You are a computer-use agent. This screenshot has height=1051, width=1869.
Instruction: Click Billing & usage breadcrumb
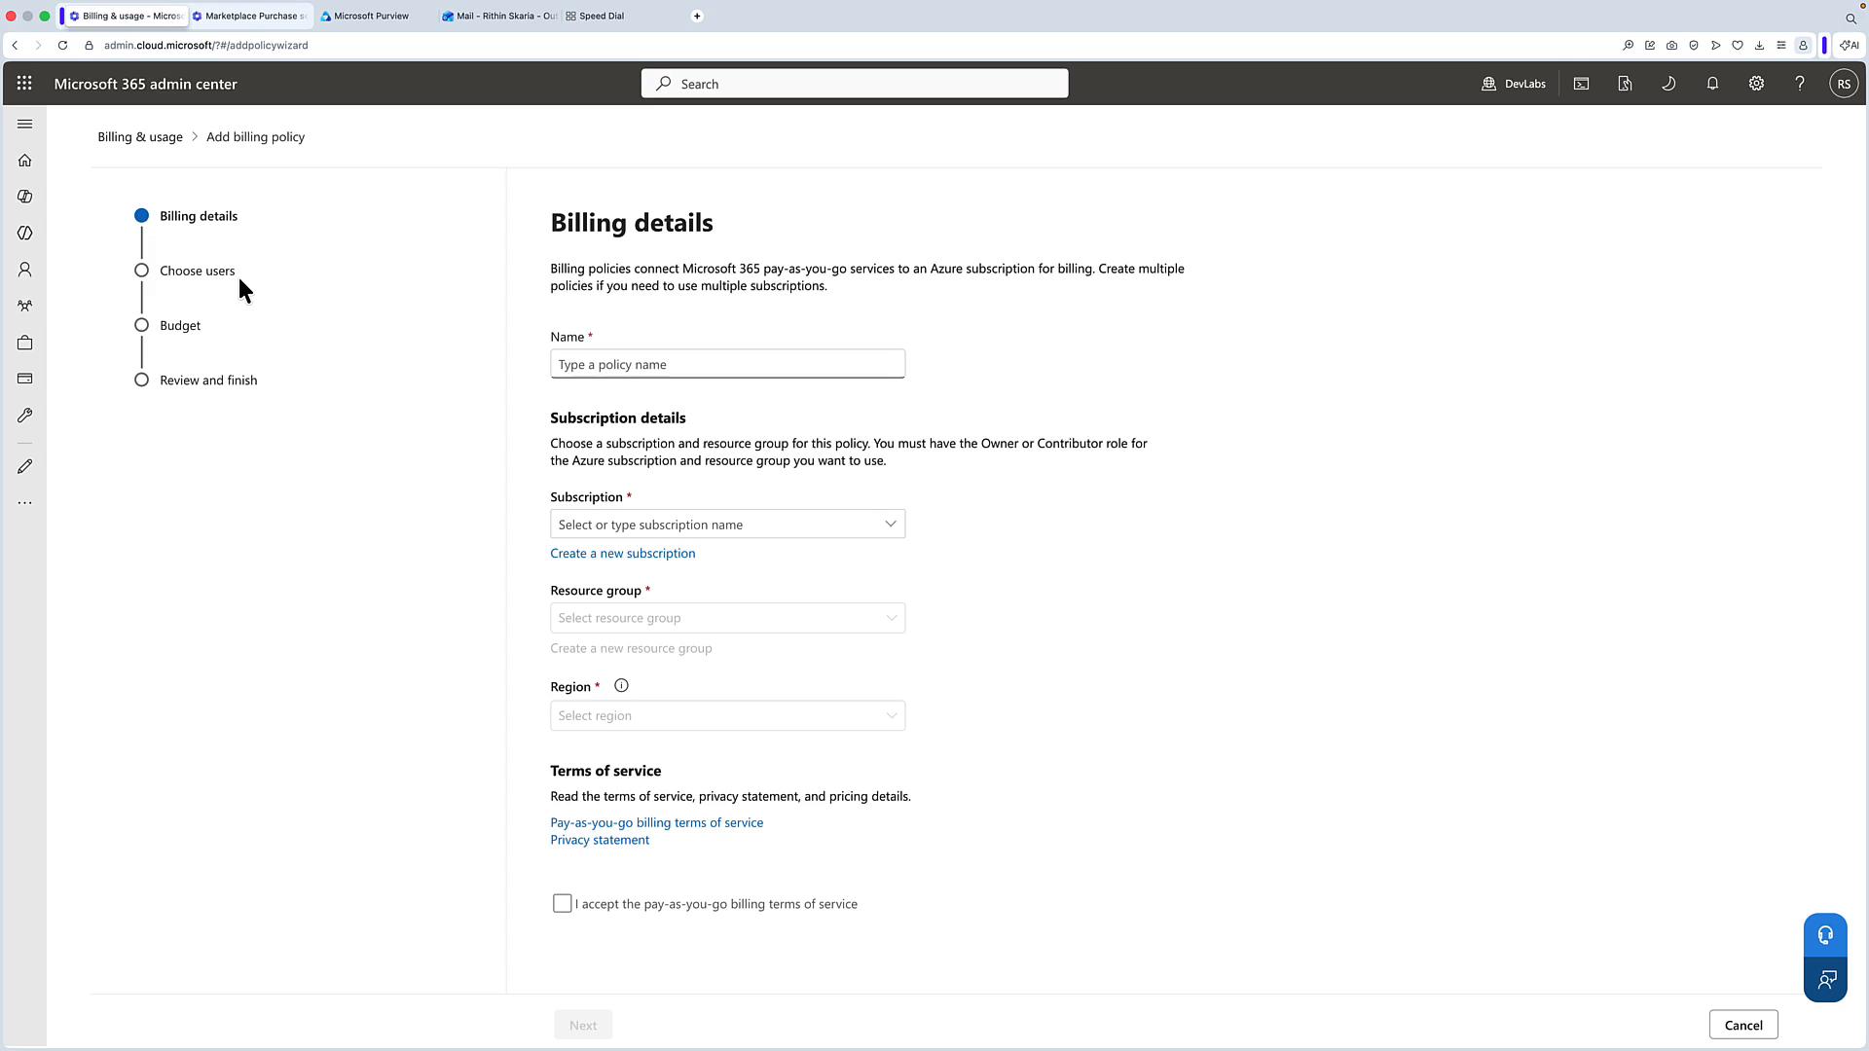click(x=140, y=137)
